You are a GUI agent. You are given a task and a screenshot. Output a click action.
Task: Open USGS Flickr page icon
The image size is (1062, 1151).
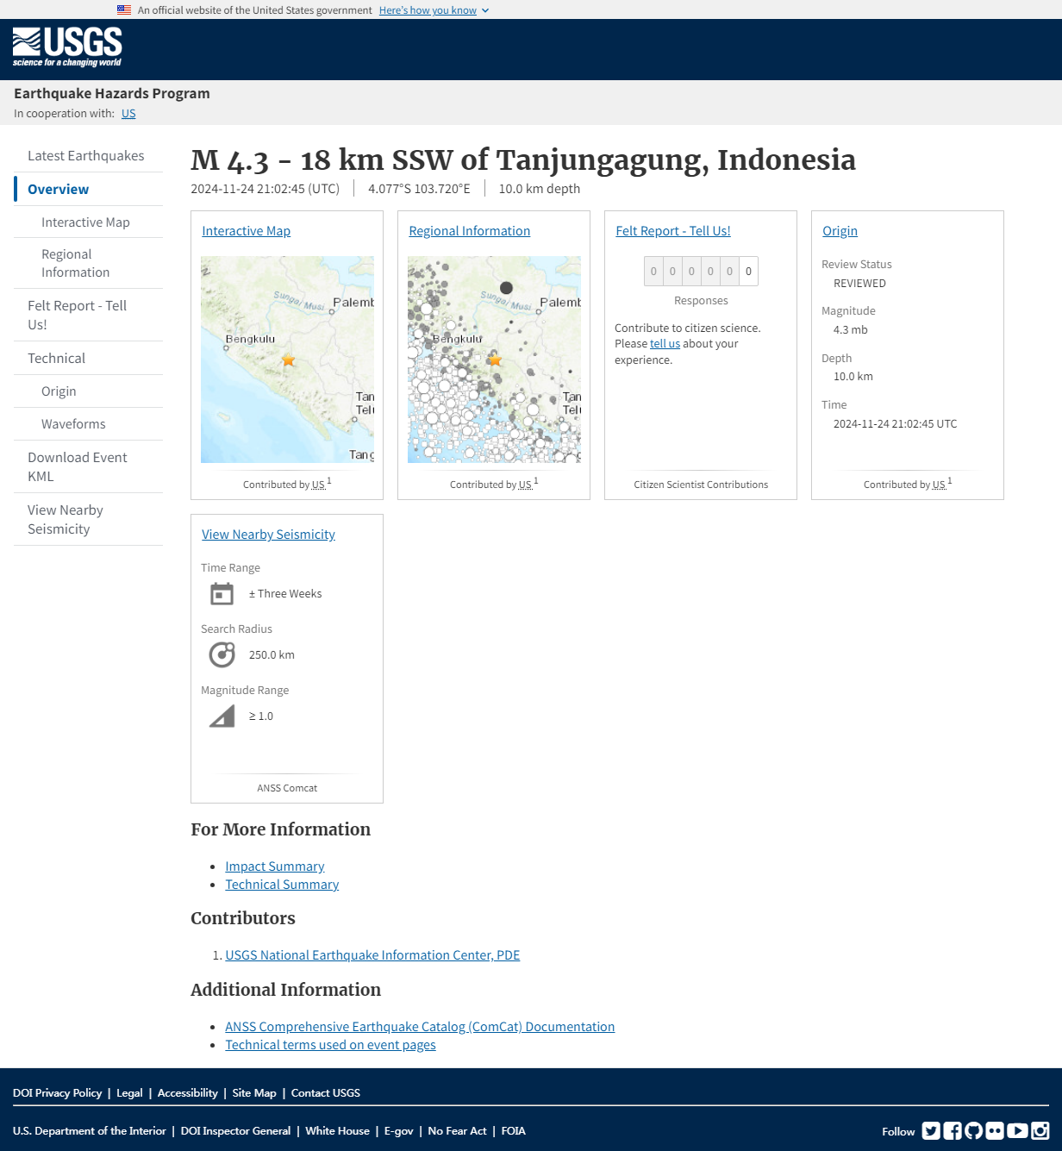(995, 1130)
